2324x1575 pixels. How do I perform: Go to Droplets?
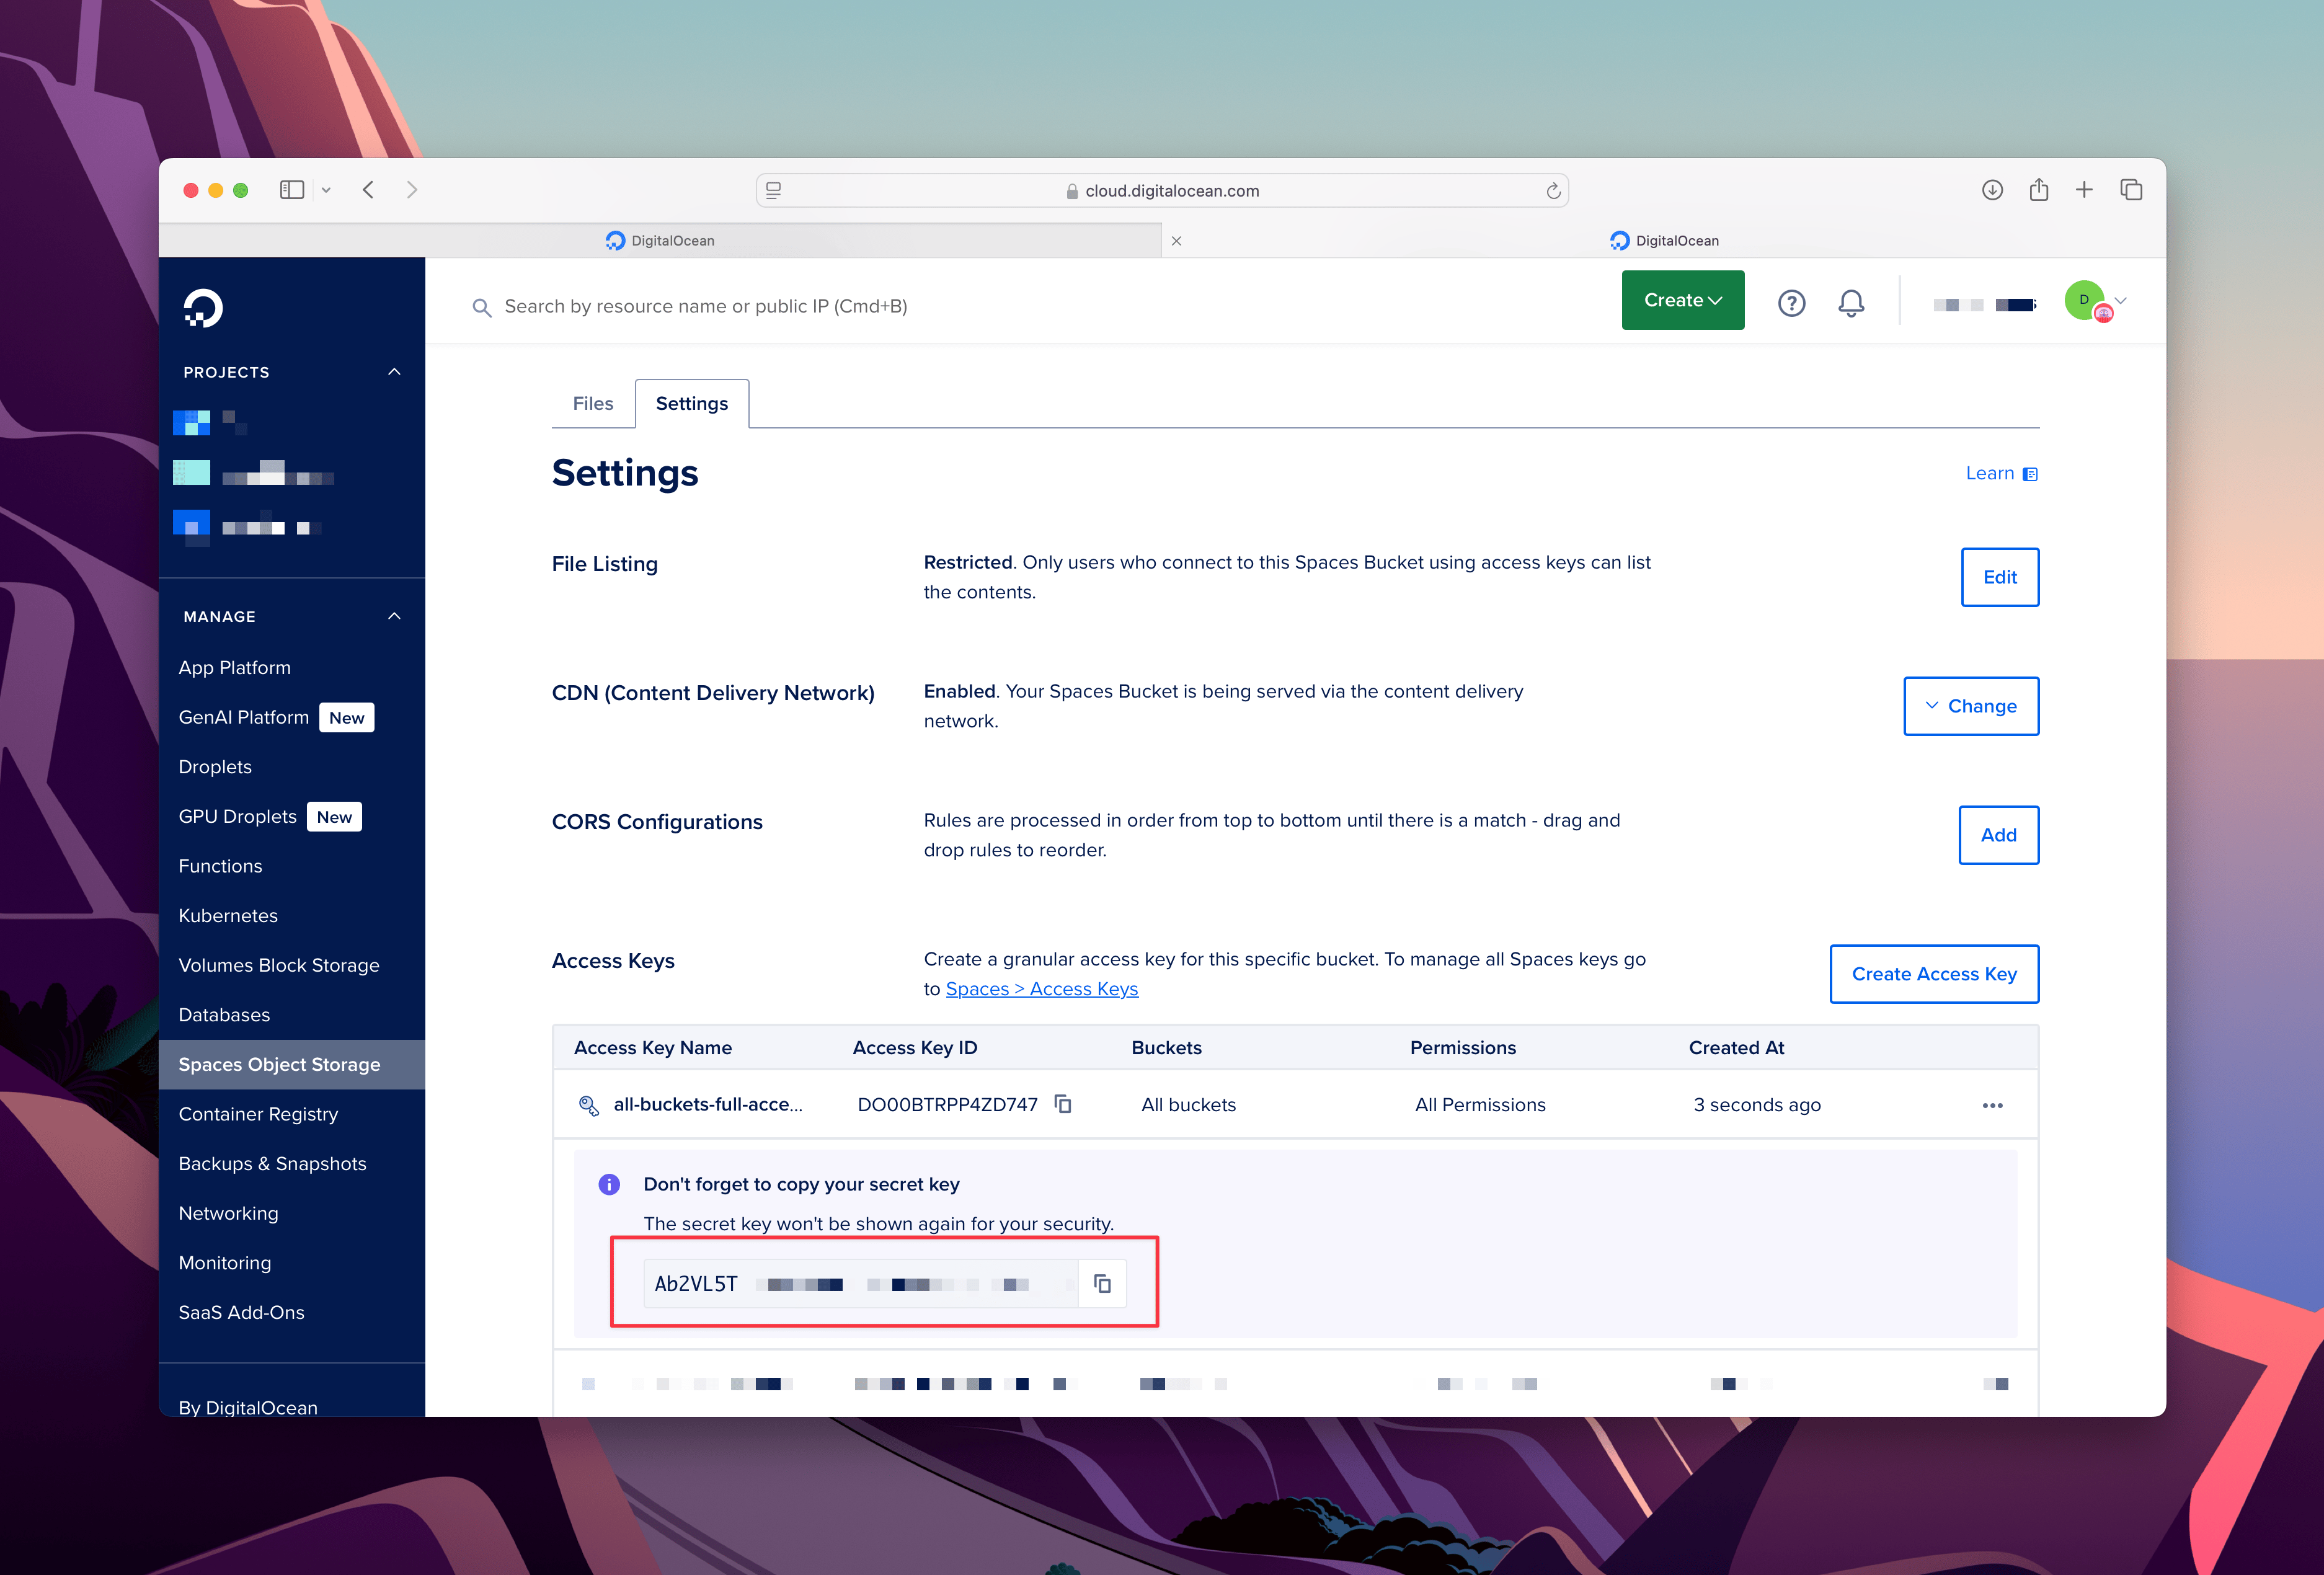[215, 767]
